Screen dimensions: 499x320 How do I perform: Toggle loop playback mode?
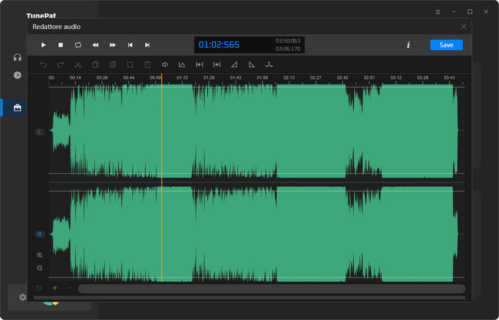pos(78,45)
